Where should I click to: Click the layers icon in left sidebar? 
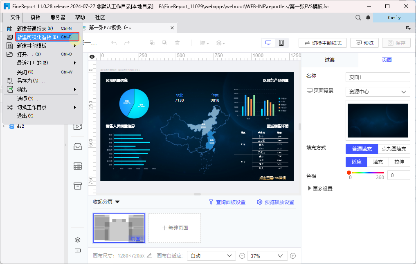click(x=78, y=240)
